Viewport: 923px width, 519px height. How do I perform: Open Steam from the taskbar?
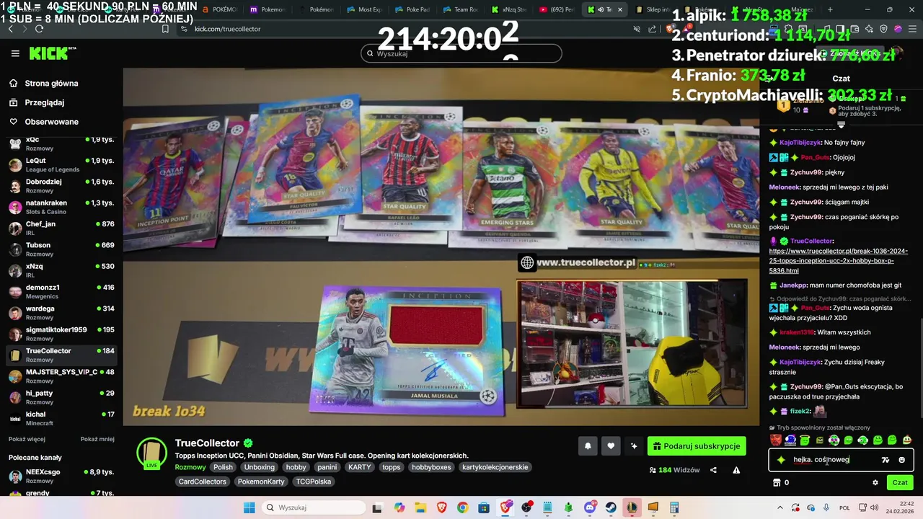(611, 507)
